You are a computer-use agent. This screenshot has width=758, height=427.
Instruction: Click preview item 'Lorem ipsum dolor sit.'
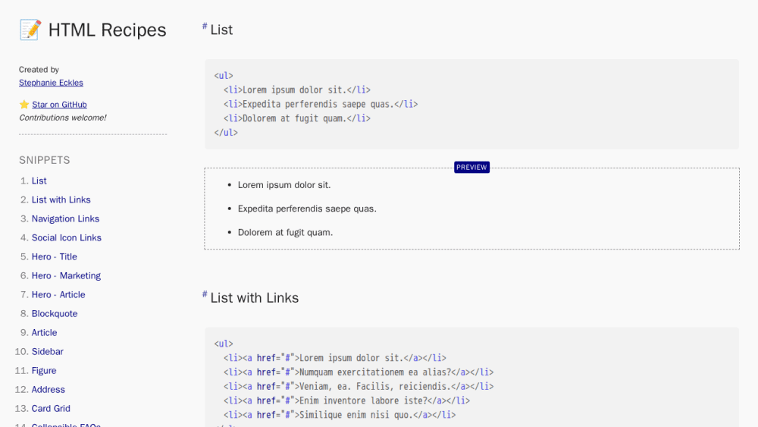tap(284, 185)
